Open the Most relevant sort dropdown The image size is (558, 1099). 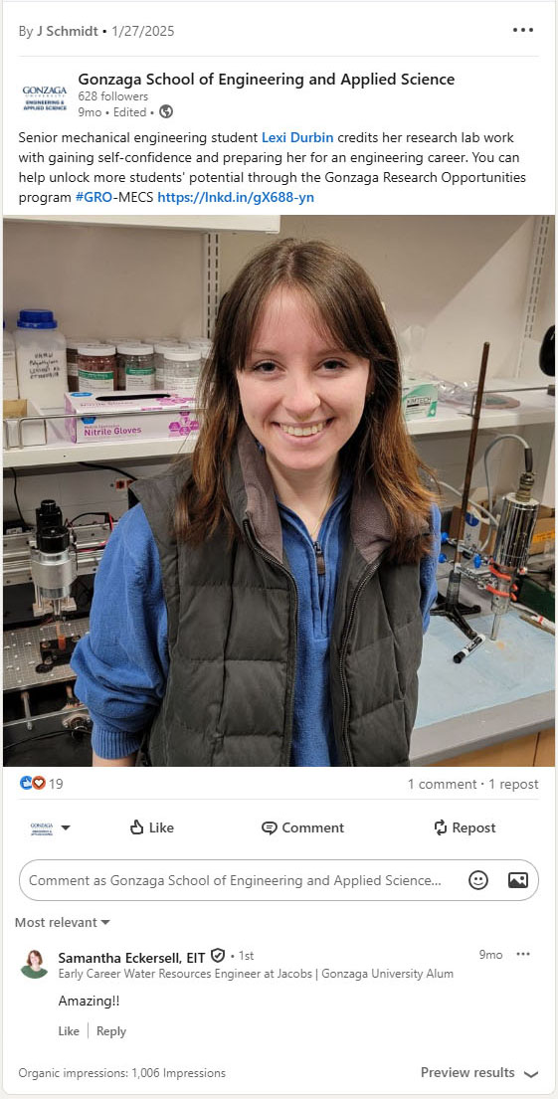coord(63,922)
